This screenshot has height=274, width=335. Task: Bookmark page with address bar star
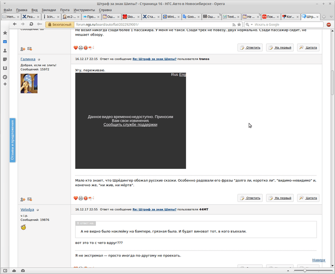239,25
